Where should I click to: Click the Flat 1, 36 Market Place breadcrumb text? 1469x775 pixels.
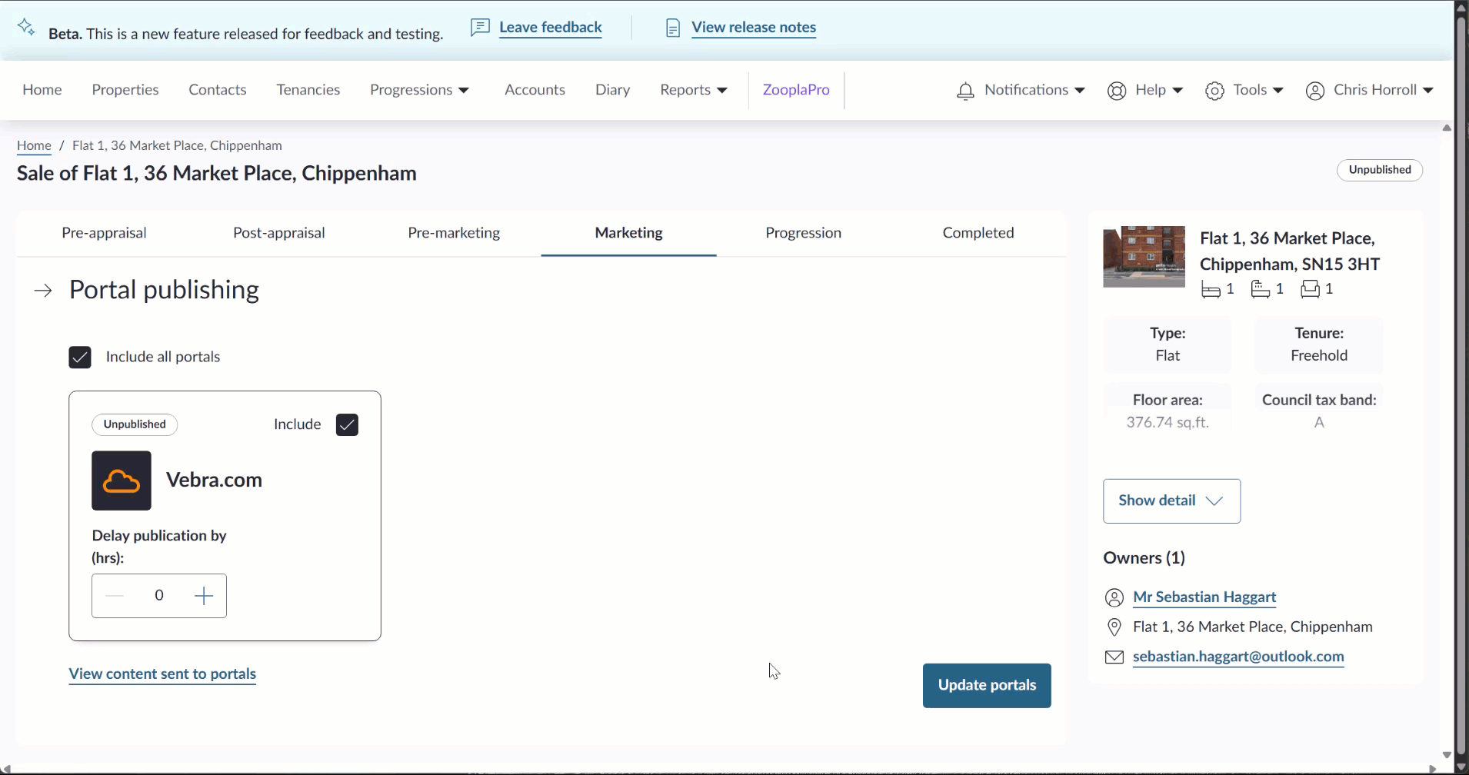(x=177, y=145)
